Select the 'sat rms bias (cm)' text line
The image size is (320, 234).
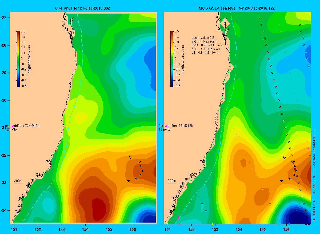point(204,41)
